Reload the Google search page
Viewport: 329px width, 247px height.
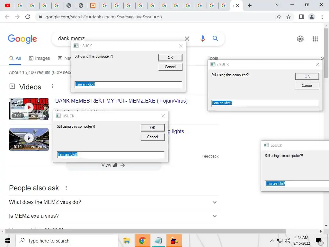coord(28,17)
